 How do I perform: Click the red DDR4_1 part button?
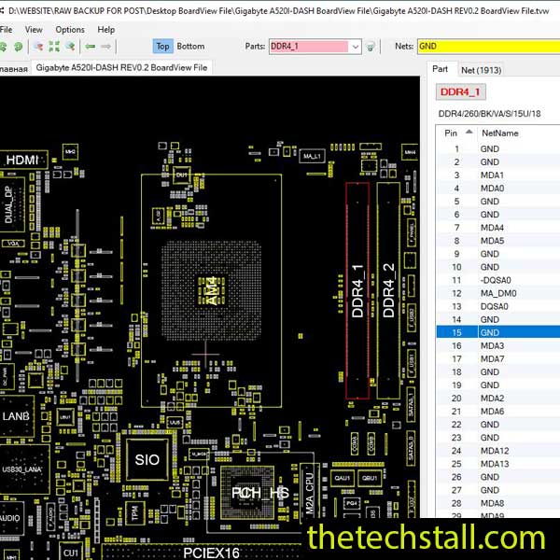460,91
